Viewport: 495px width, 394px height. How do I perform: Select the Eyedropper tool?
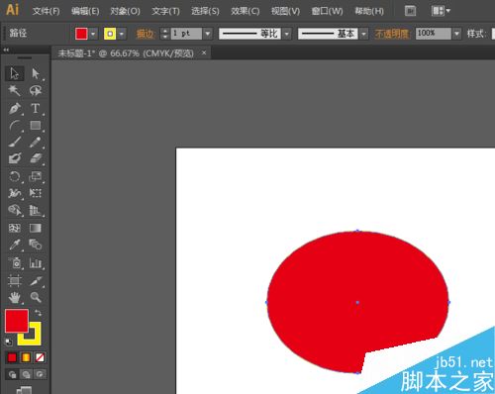(14, 245)
